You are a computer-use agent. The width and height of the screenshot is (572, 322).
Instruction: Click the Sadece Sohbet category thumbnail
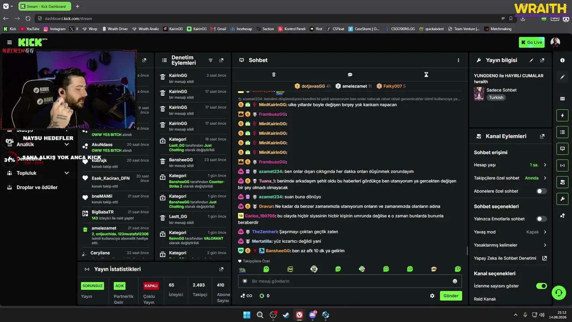pos(479,93)
